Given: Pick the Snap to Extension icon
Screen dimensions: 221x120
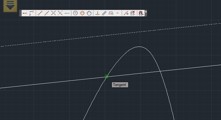Looking at the screenshot, I should point(67,13).
